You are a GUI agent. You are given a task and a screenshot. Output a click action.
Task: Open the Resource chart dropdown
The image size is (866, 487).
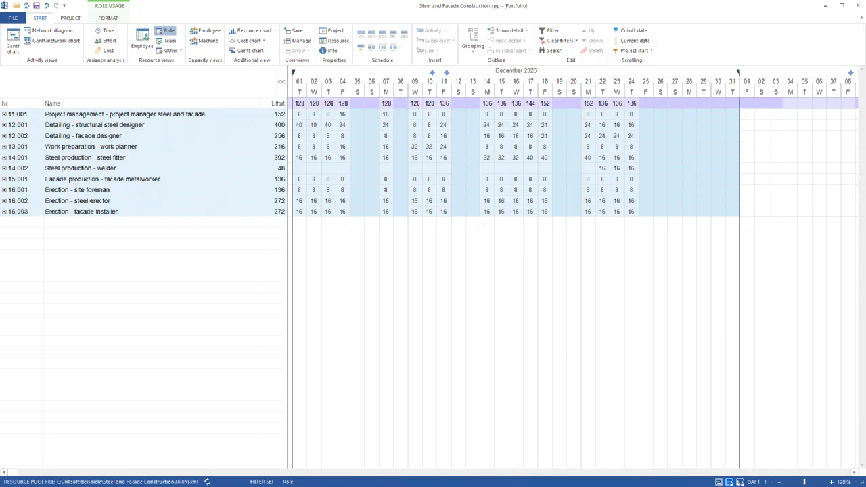click(252, 30)
